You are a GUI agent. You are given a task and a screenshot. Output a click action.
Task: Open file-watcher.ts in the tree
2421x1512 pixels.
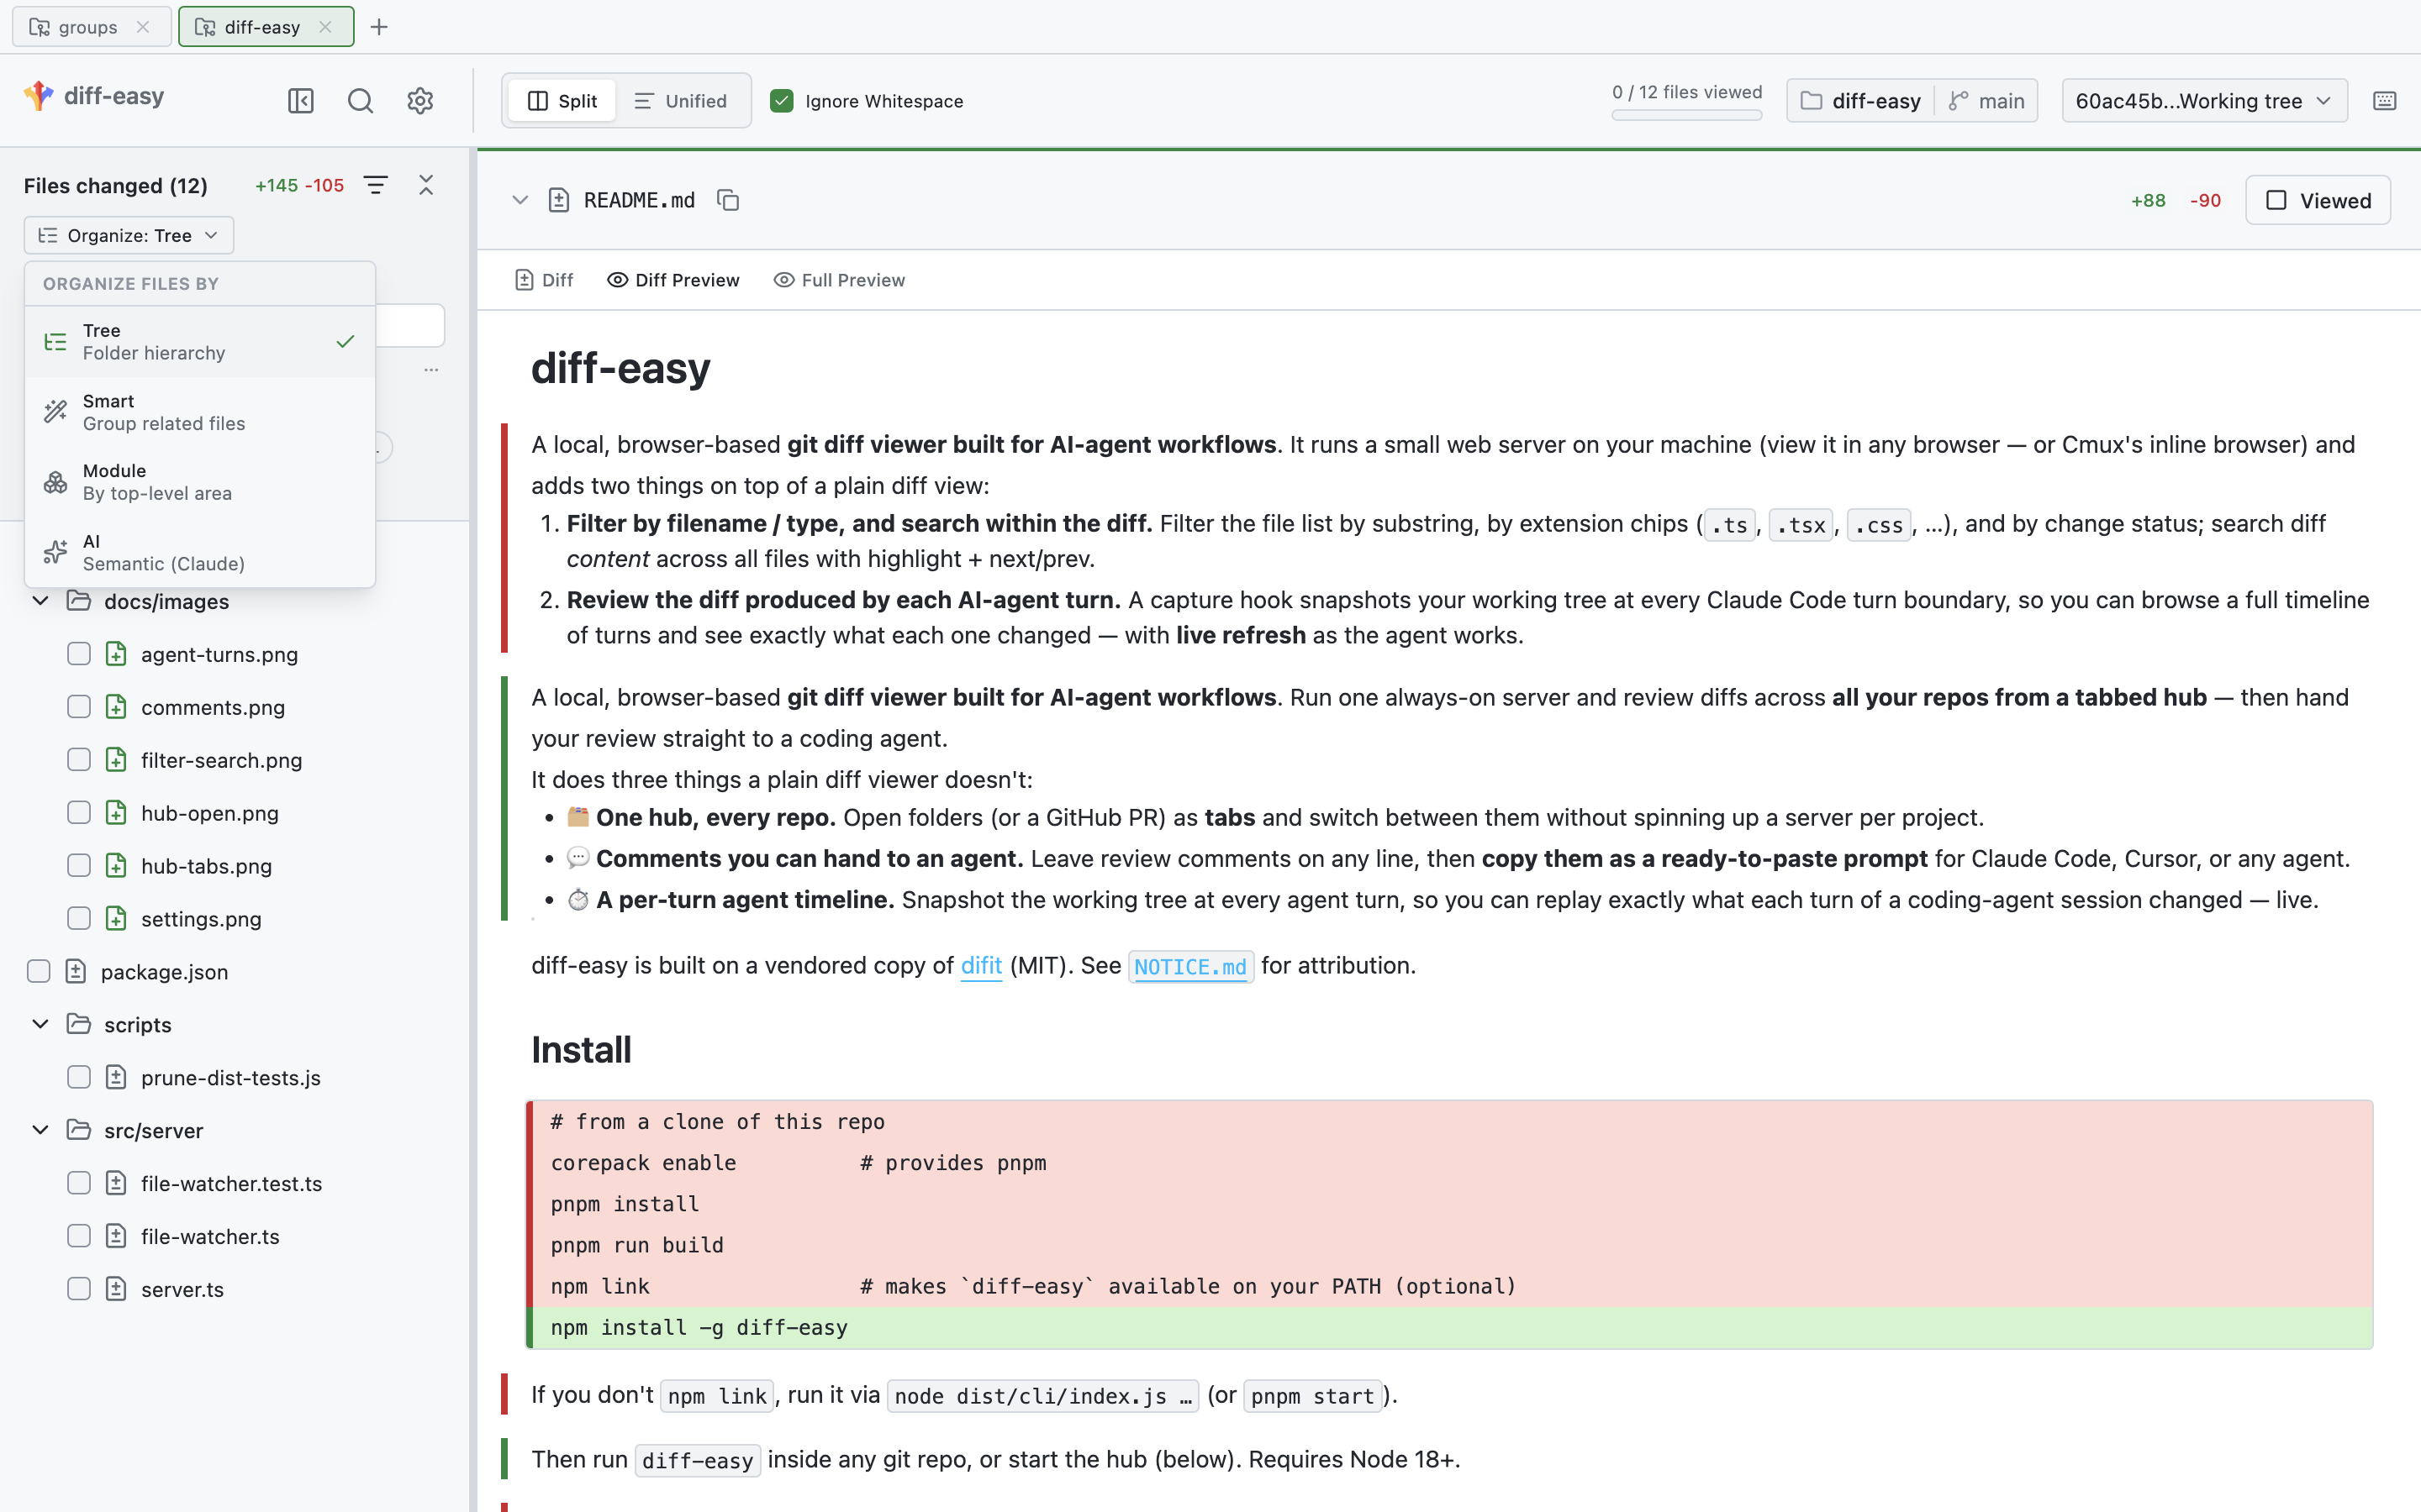coord(210,1236)
